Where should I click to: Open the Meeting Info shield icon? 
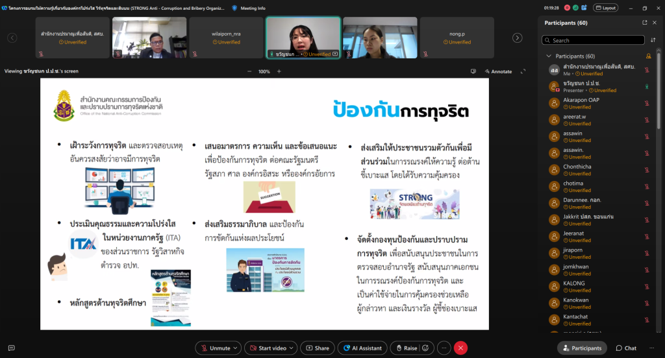234,8
